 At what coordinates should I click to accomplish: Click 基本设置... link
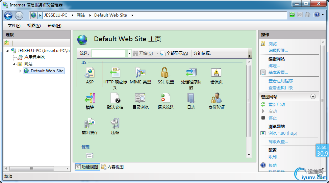pyautogui.click(x=278, y=73)
